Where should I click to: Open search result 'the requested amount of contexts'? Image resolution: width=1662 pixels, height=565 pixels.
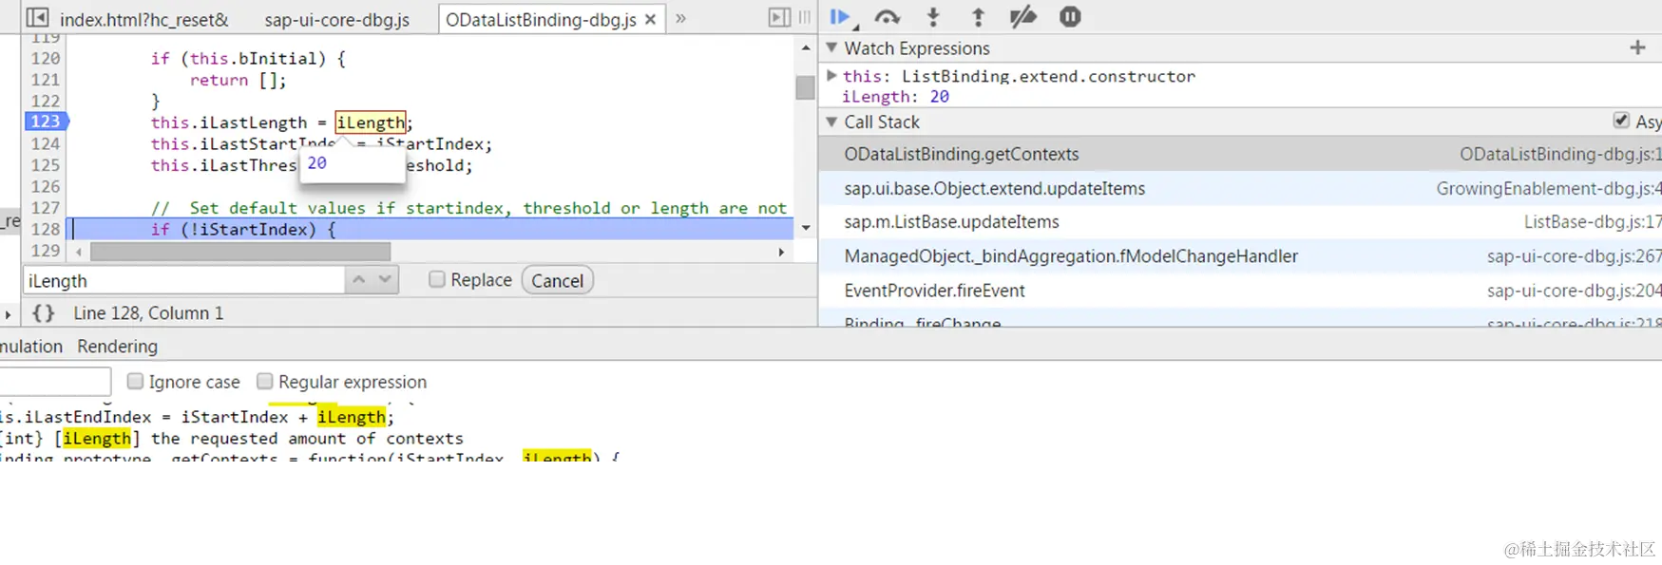[231, 439]
